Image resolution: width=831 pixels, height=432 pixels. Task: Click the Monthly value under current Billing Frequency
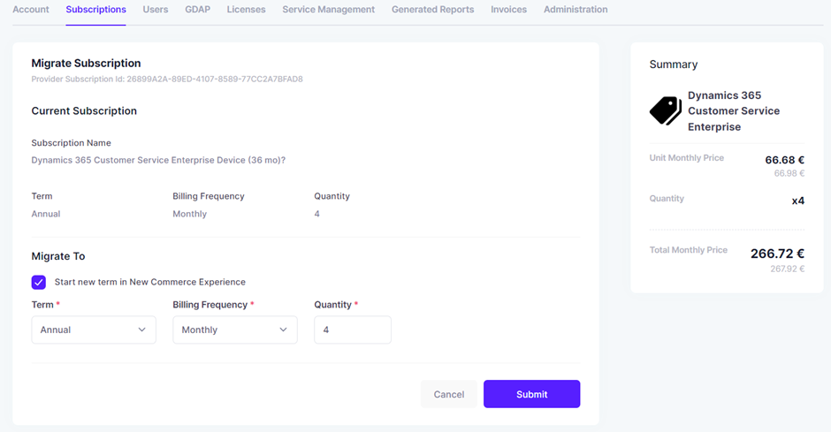coord(190,214)
